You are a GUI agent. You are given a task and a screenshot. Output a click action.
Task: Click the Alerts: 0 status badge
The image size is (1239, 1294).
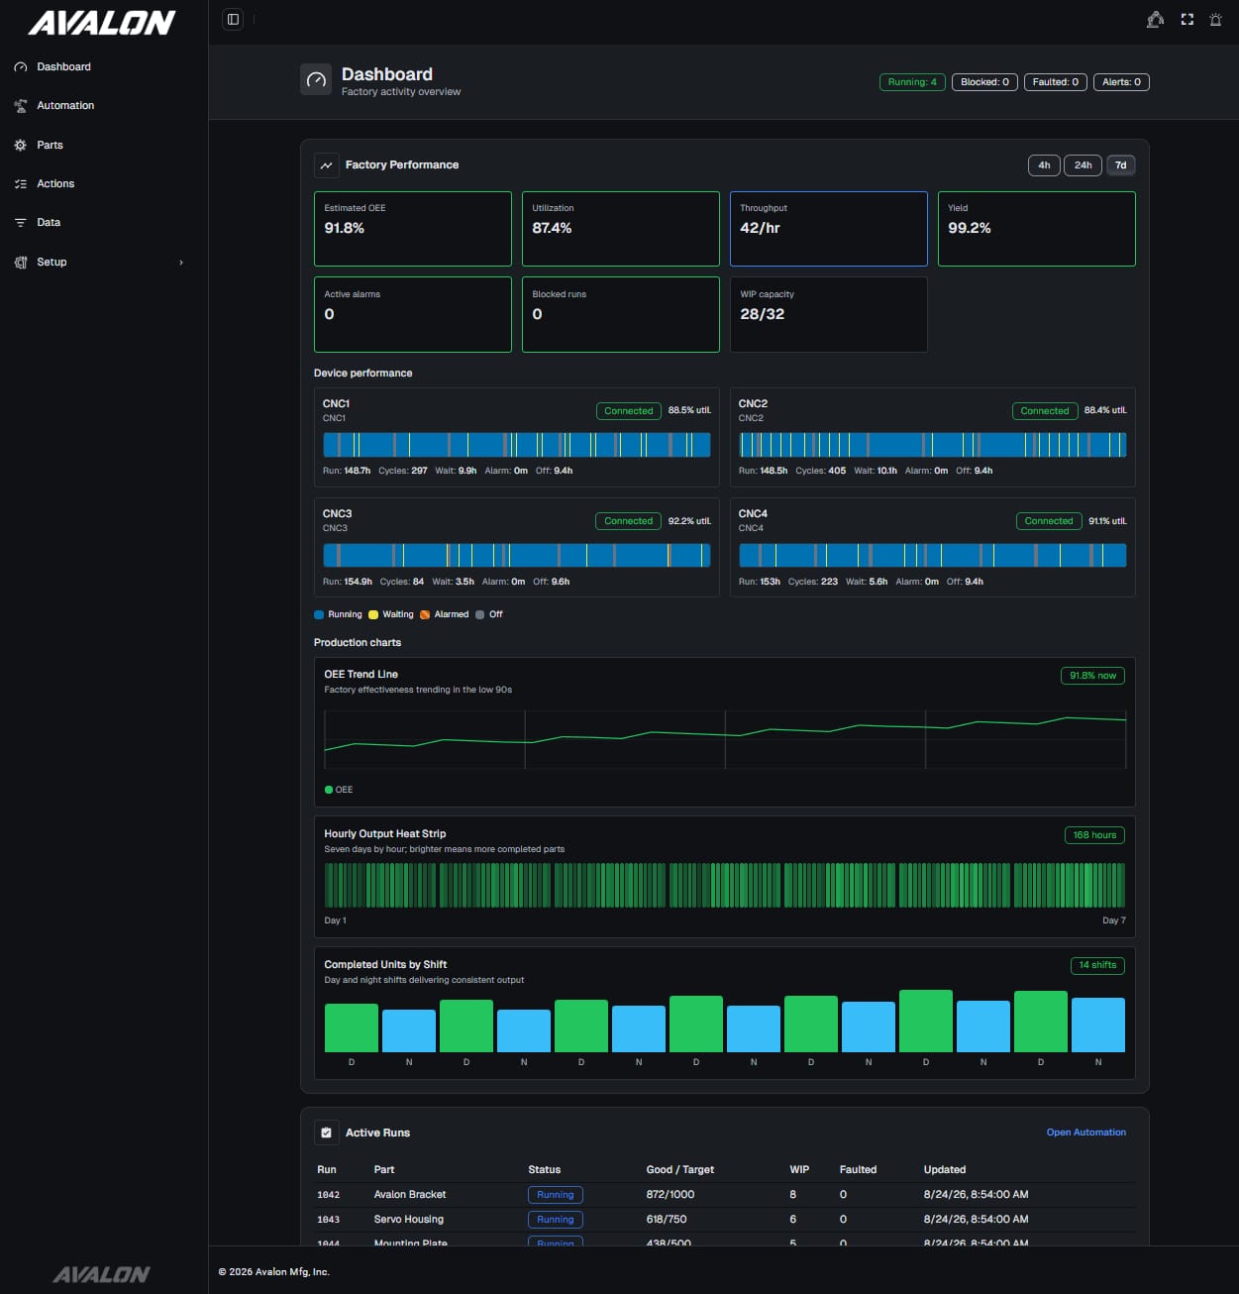click(x=1121, y=82)
